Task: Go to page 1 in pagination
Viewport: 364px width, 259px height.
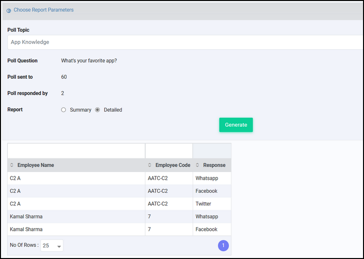Action: 223,245
